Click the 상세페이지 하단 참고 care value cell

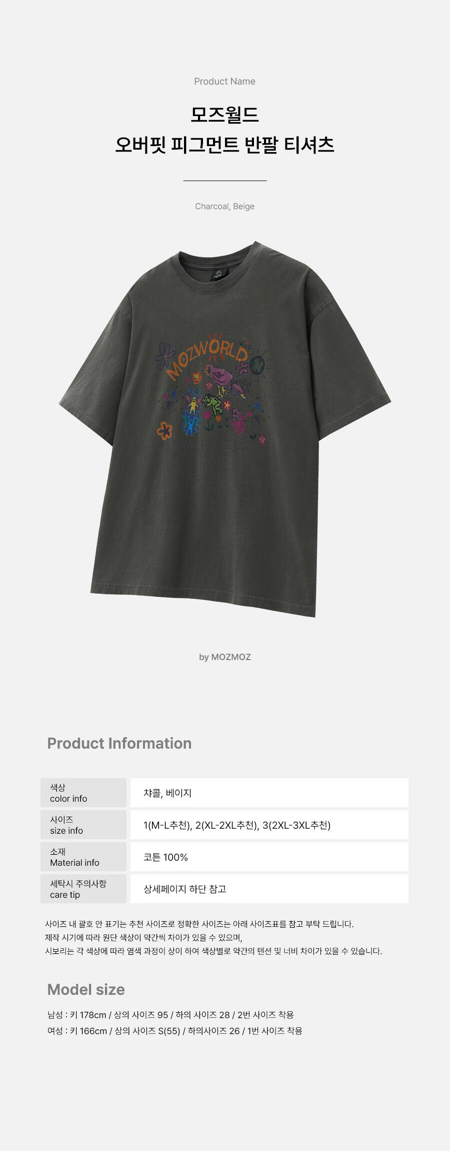(x=269, y=889)
